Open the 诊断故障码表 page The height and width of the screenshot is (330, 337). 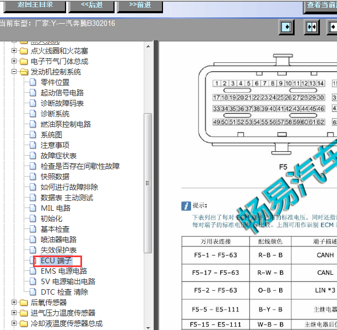click(62, 103)
